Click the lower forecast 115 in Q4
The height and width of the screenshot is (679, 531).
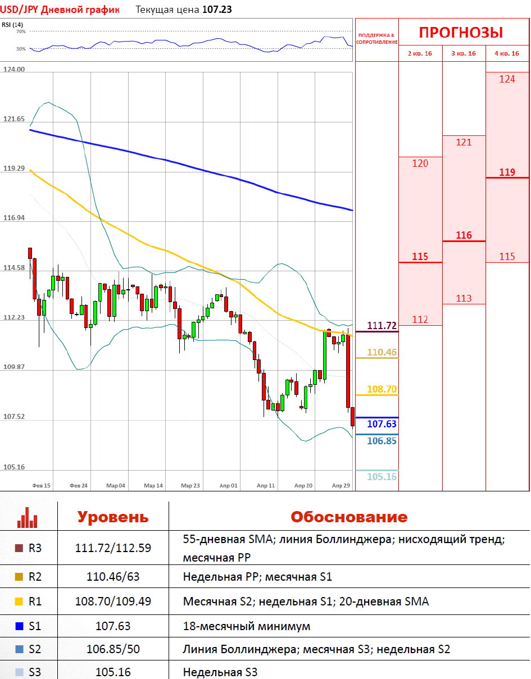507,256
